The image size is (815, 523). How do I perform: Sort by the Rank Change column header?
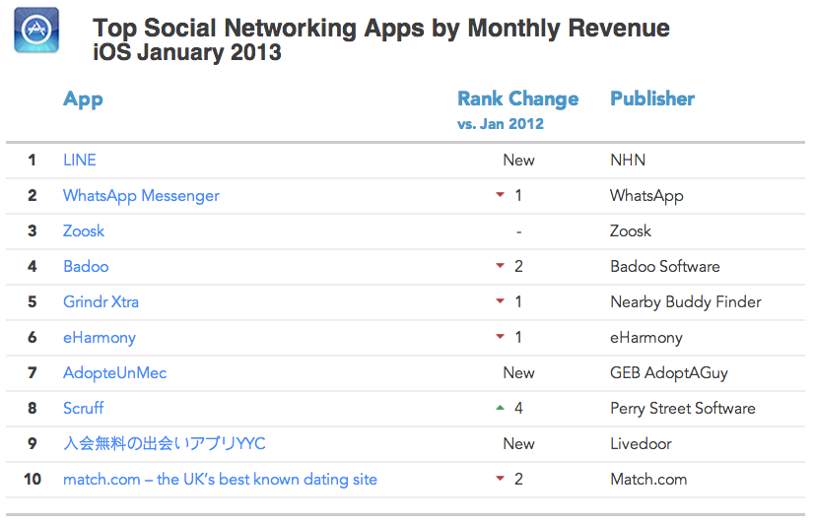[517, 99]
